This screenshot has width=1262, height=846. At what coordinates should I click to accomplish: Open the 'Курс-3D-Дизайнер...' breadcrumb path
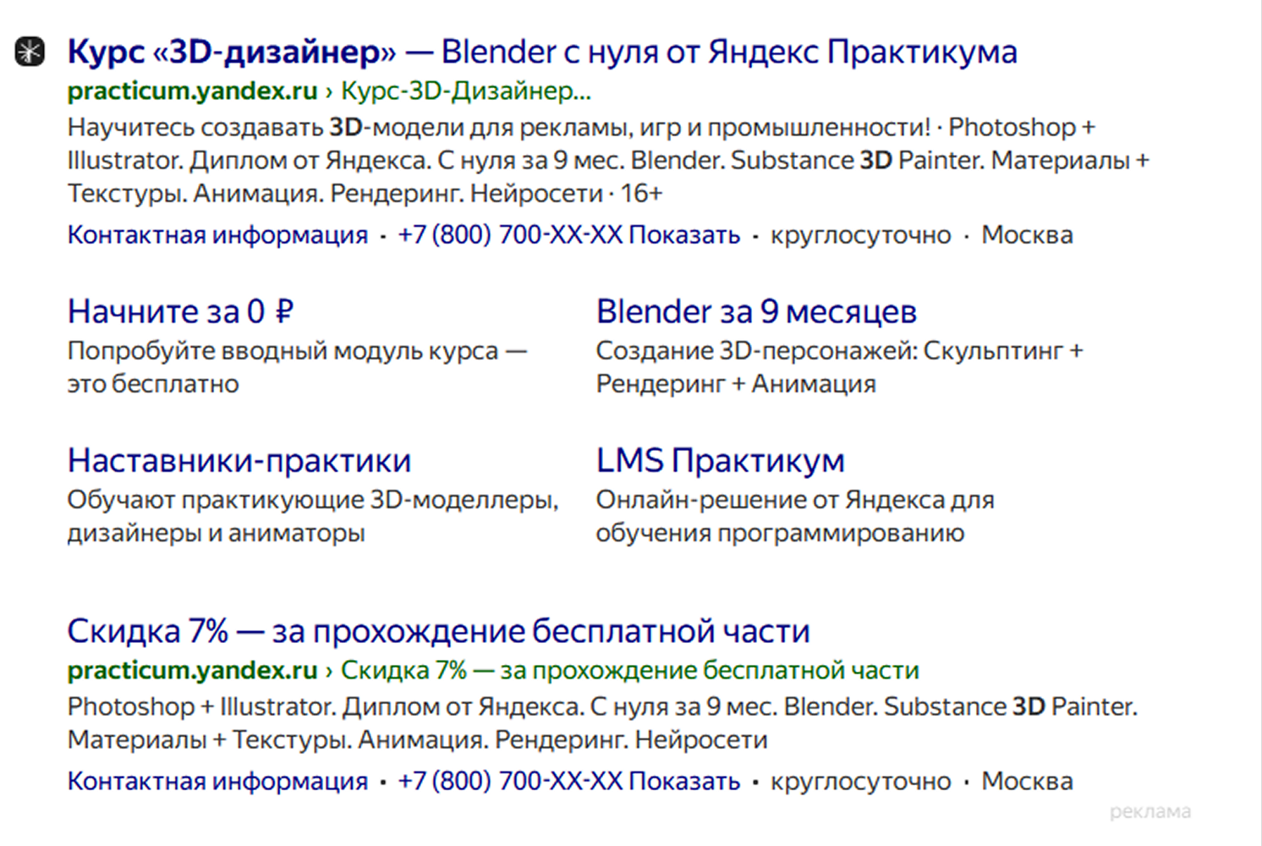pos(466,91)
